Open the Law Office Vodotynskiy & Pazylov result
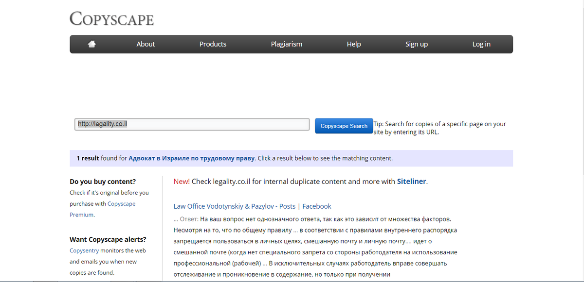This screenshot has width=584, height=282. [x=252, y=206]
